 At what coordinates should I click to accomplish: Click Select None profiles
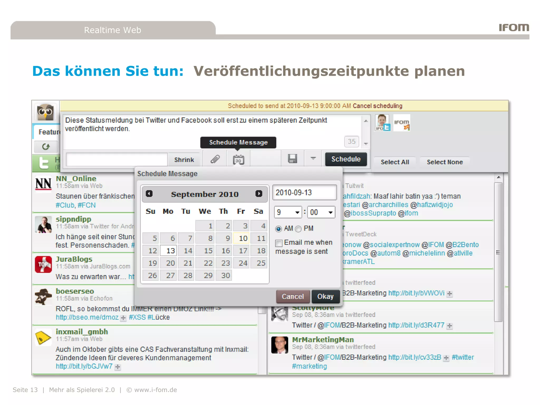(x=445, y=162)
